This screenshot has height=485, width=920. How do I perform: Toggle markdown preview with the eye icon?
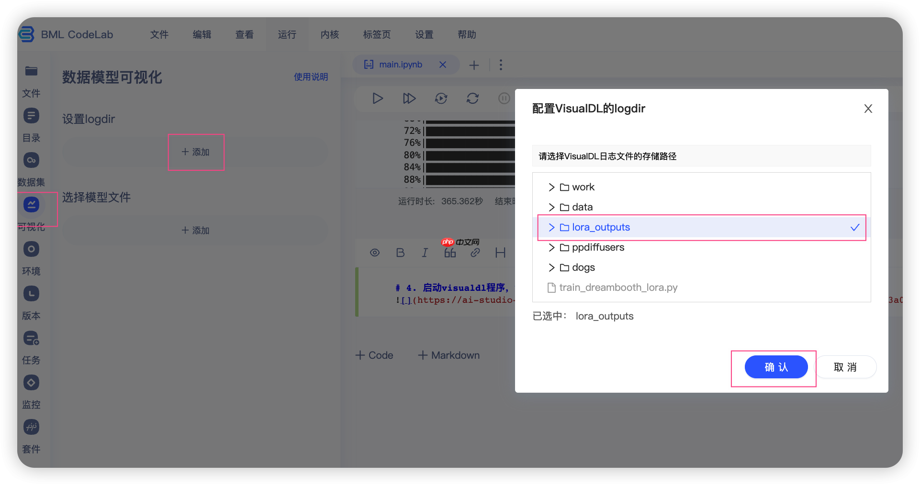coord(375,253)
